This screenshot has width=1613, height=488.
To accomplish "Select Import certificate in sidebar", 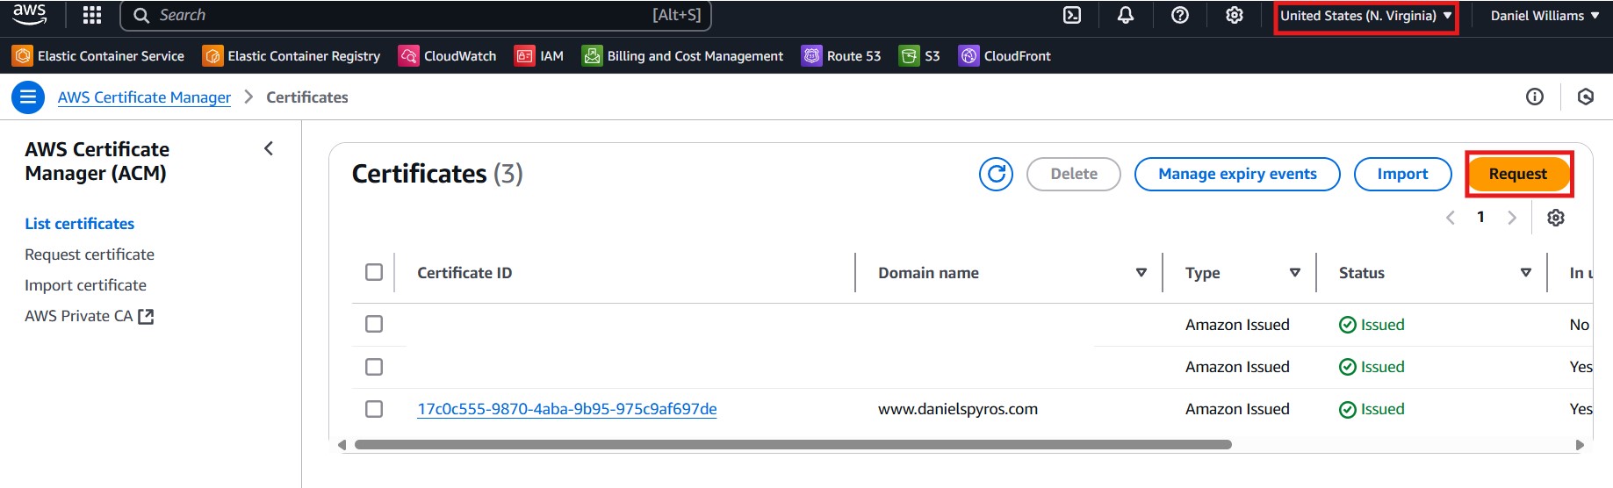I will coord(86,285).
